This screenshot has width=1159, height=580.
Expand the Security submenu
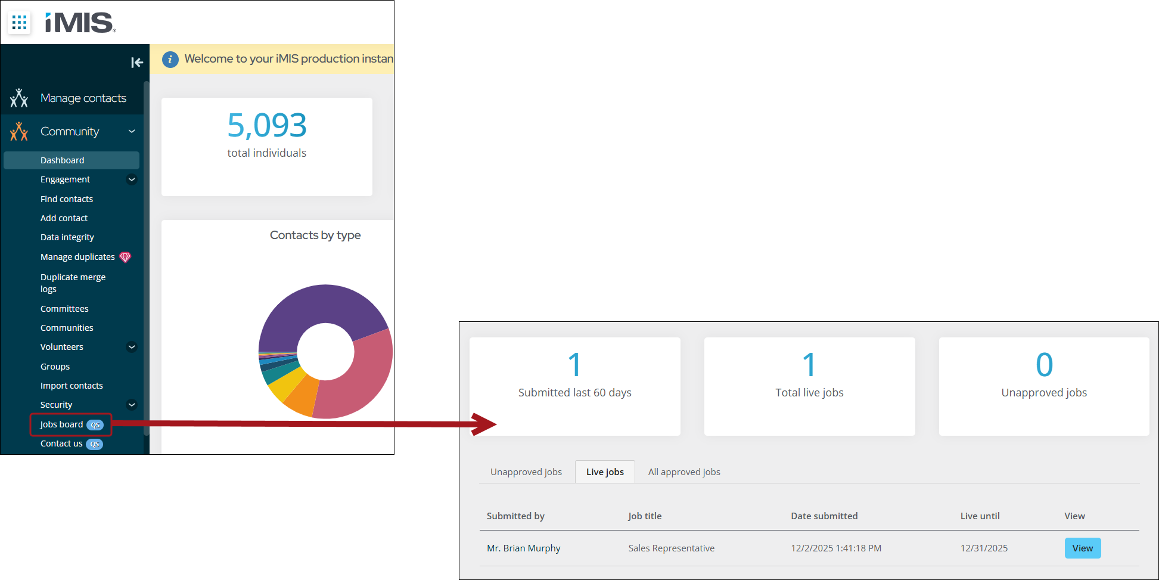pyautogui.click(x=132, y=405)
